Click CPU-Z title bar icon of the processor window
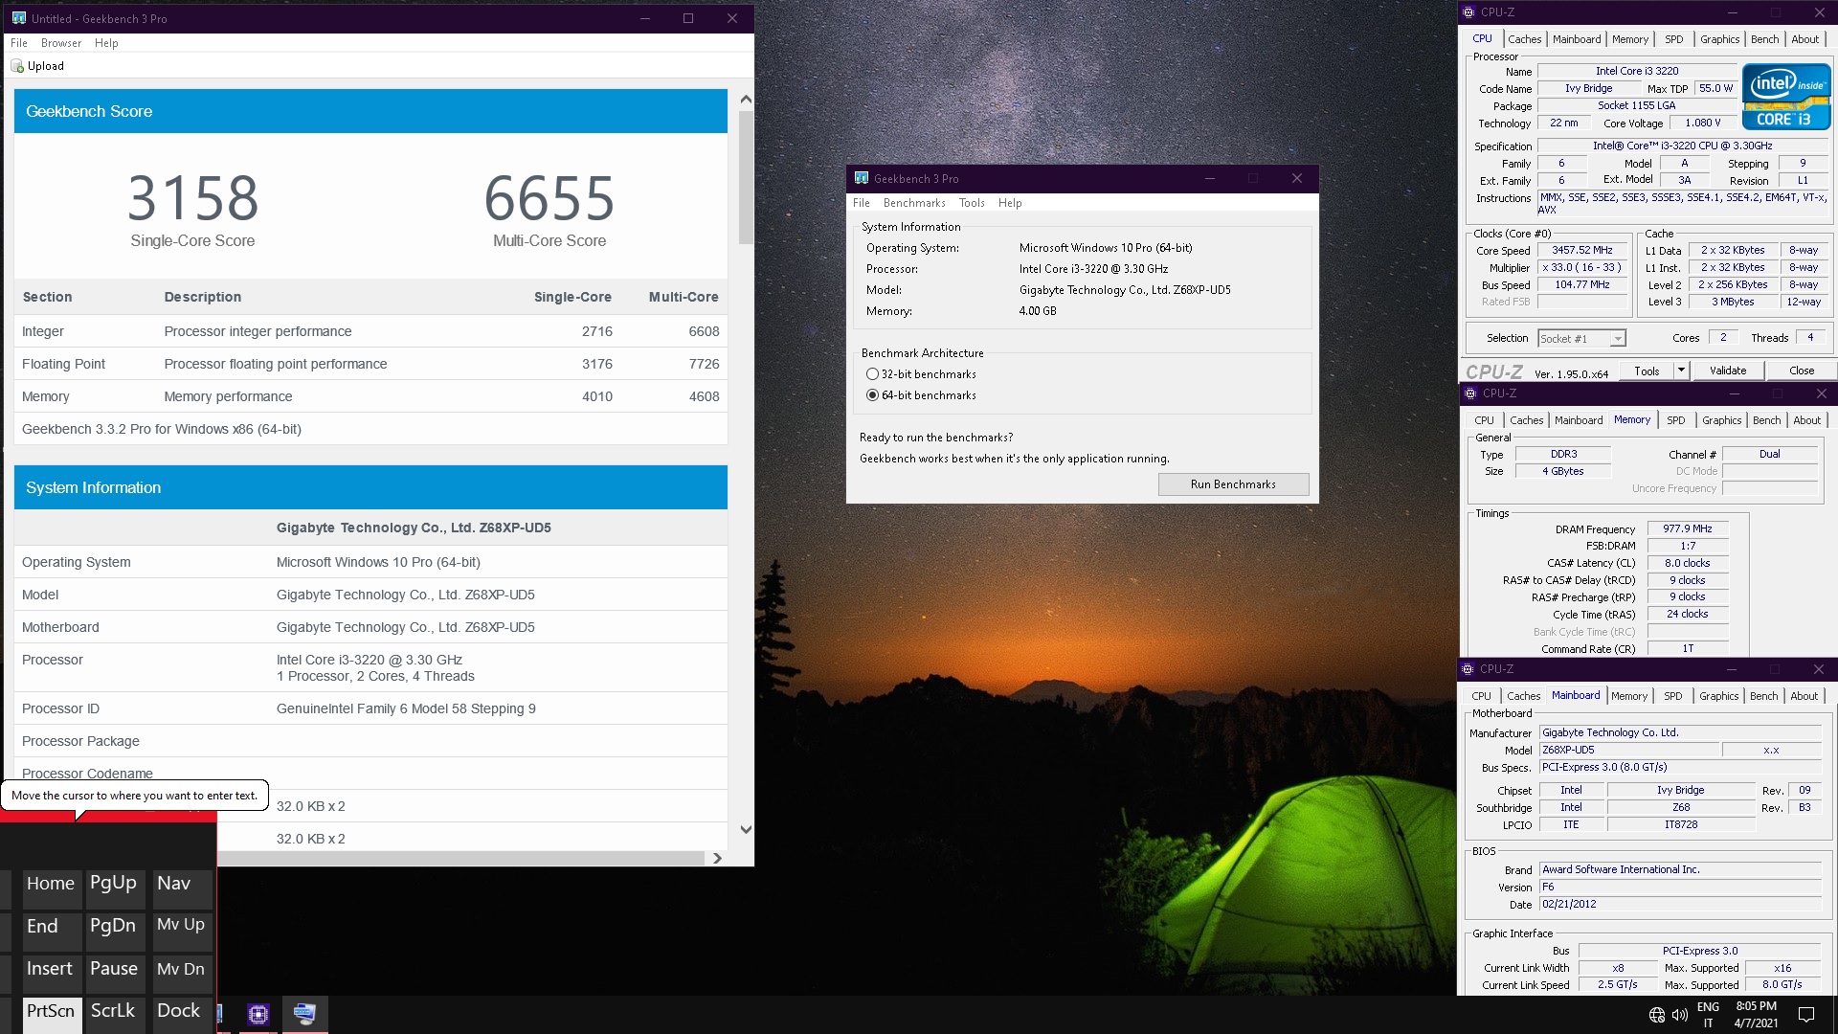Viewport: 1838px width, 1034px height. [x=1468, y=12]
